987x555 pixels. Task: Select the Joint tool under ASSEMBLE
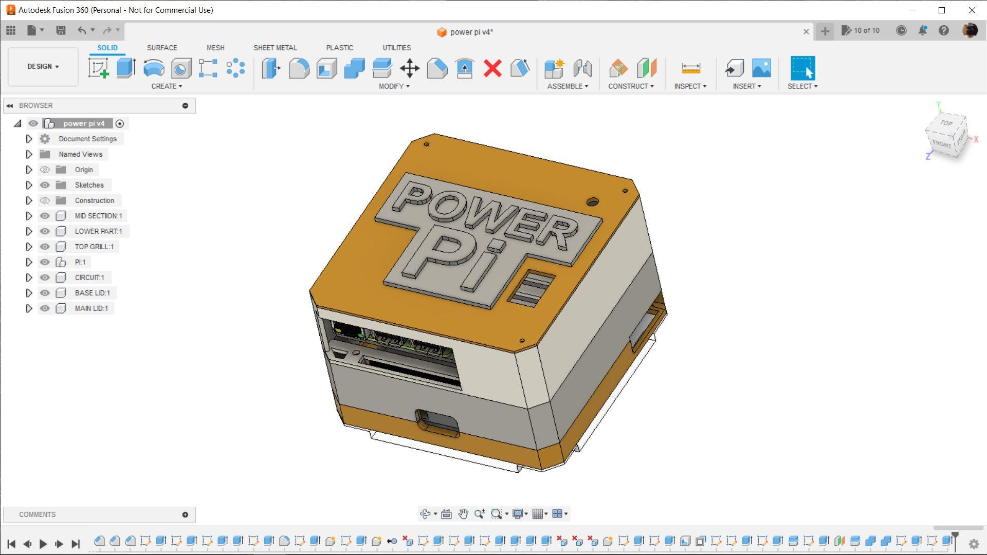(x=581, y=67)
